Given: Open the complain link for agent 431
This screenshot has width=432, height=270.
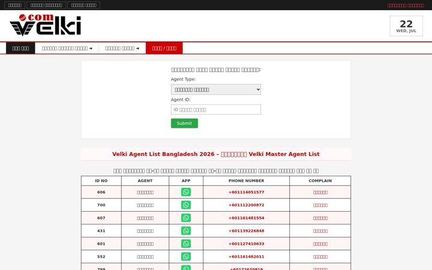Looking at the screenshot, I should [x=320, y=231].
